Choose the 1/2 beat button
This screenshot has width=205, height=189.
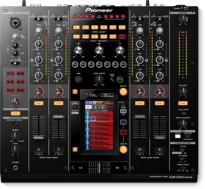click(x=91, y=64)
